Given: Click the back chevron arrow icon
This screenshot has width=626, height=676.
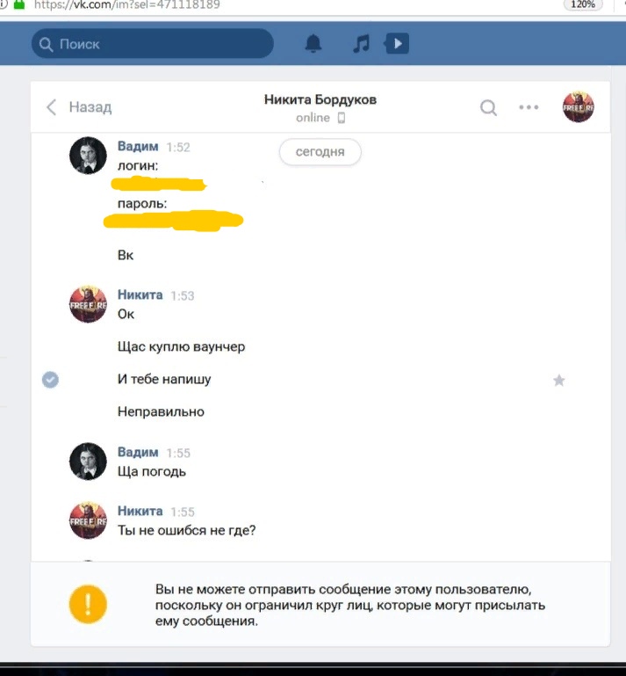Looking at the screenshot, I should coord(51,107).
